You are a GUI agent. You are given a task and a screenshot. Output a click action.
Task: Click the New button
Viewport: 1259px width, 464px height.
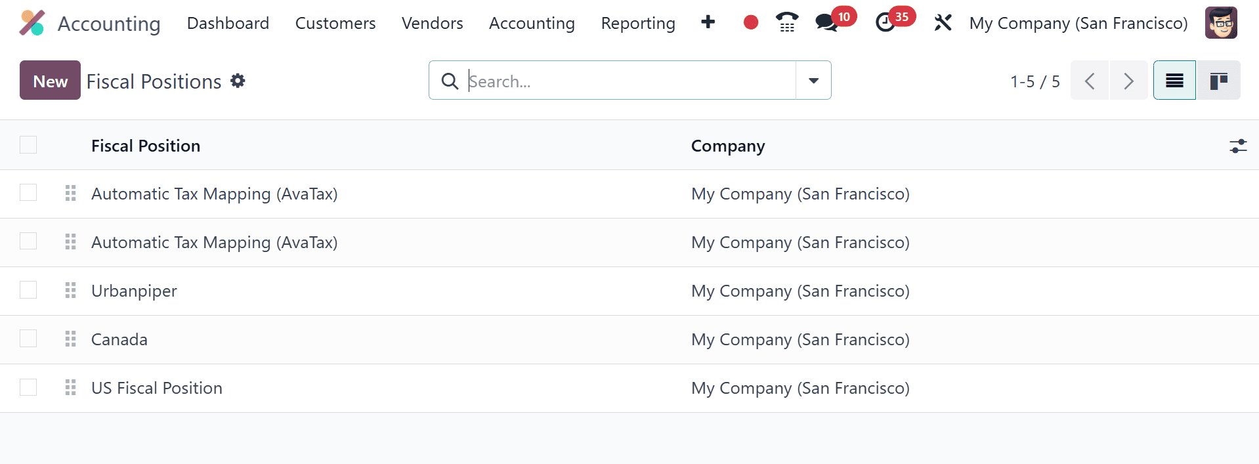coord(50,80)
